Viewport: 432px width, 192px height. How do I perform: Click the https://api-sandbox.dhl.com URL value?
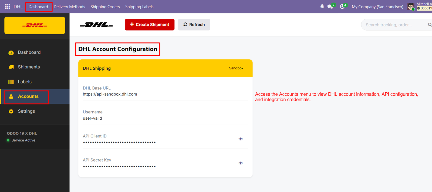pos(110,94)
